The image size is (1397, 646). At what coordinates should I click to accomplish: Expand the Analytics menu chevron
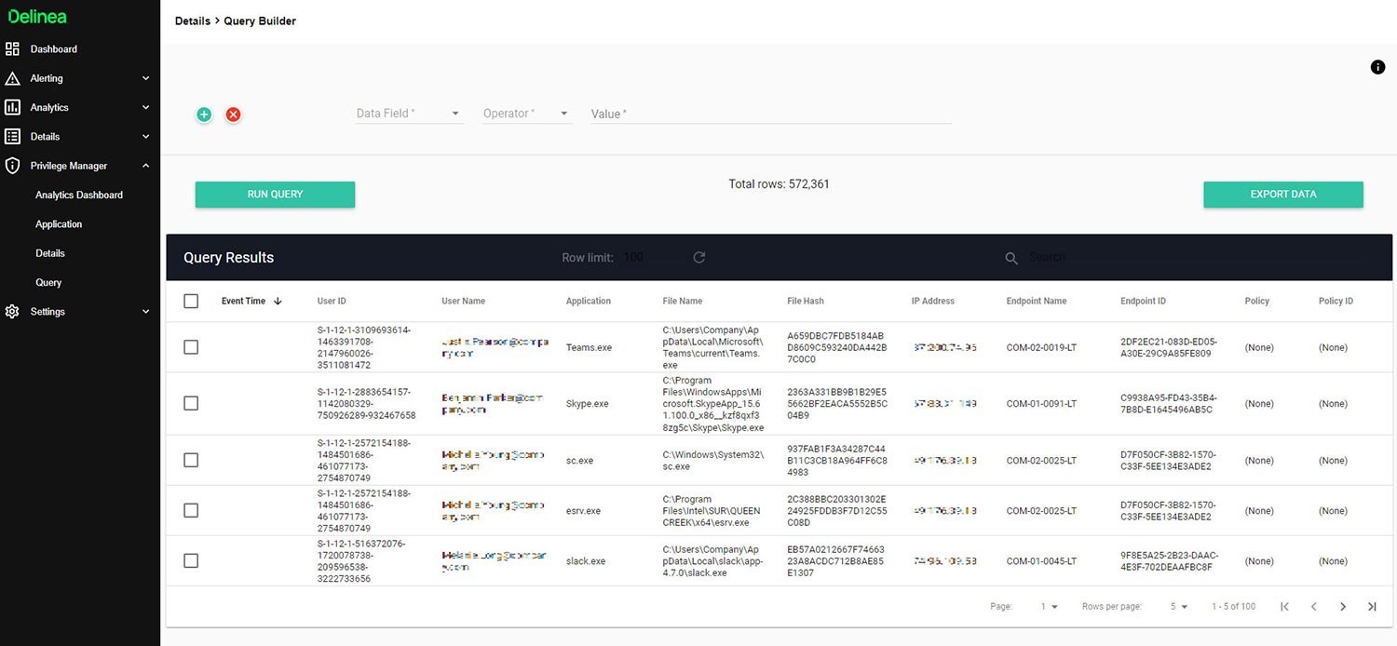pos(145,108)
